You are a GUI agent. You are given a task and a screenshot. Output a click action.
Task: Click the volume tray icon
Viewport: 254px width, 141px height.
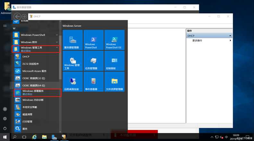click(x=222, y=137)
